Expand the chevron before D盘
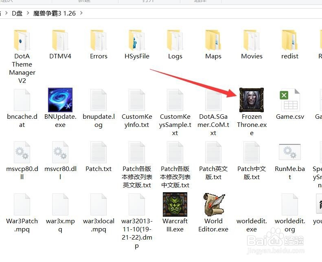This screenshot has width=322, height=262. click(x=7, y=13)
